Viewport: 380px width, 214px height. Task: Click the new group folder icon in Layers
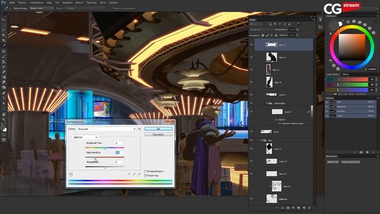coord(299,208)
